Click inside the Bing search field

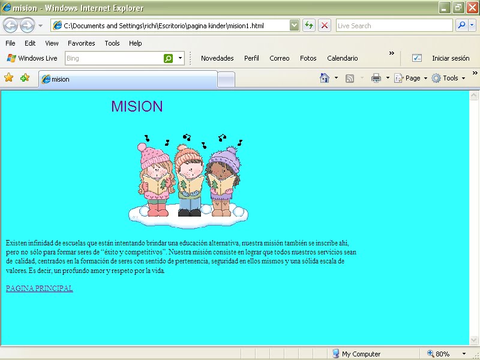point(114,58)
